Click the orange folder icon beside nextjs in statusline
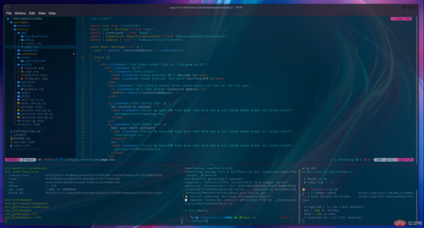The width and height of the screenshot is (424, 228). click(x=40, y=159)
